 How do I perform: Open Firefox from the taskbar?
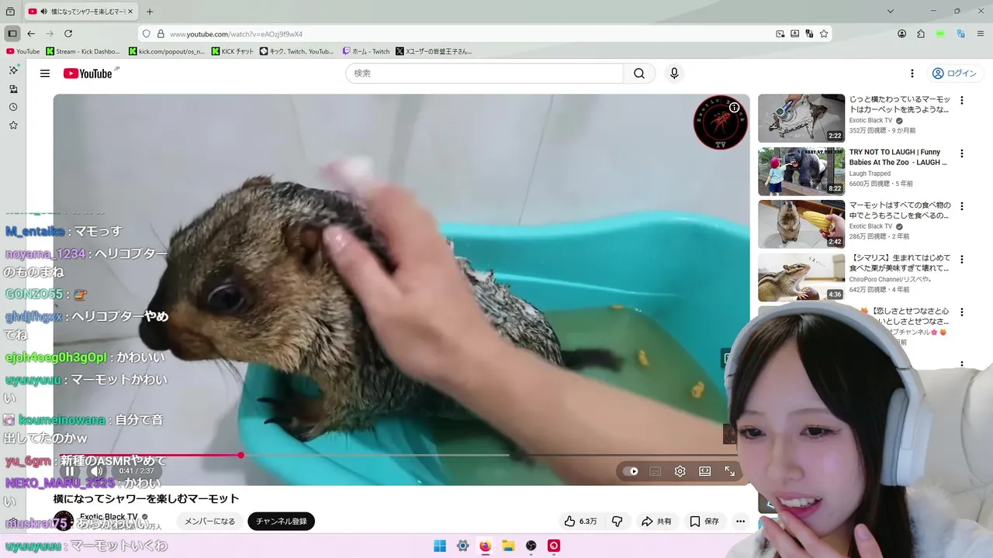[485, 546]
